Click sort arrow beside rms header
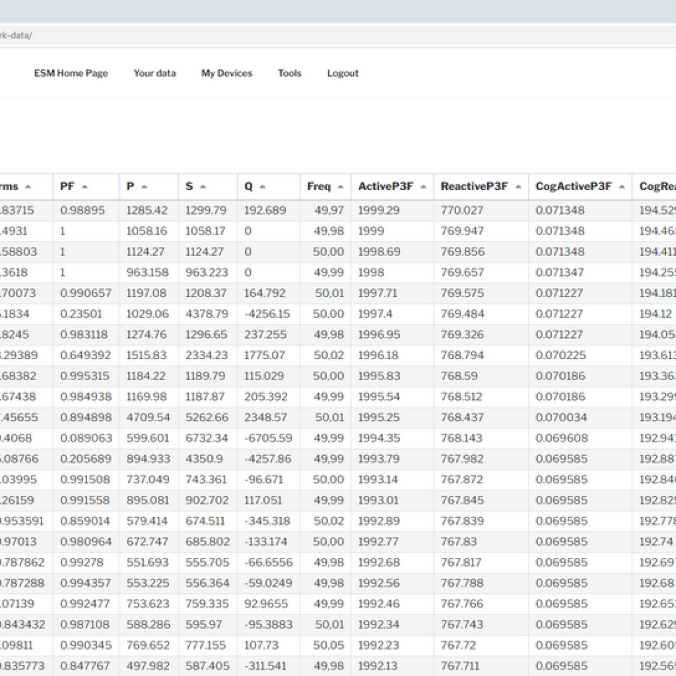 pos(28,187)
